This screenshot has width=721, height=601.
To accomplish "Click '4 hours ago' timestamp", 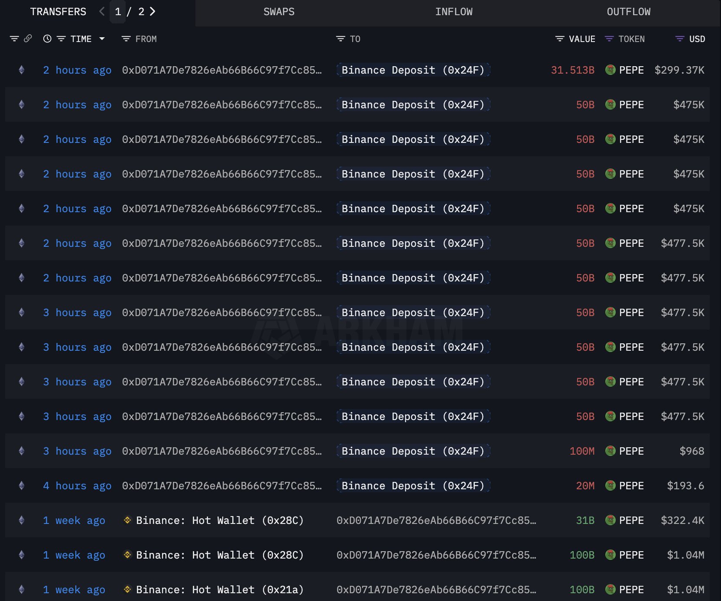I will (77, 486).
